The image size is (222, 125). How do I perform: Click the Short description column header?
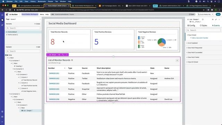click(x=104, y=68)
